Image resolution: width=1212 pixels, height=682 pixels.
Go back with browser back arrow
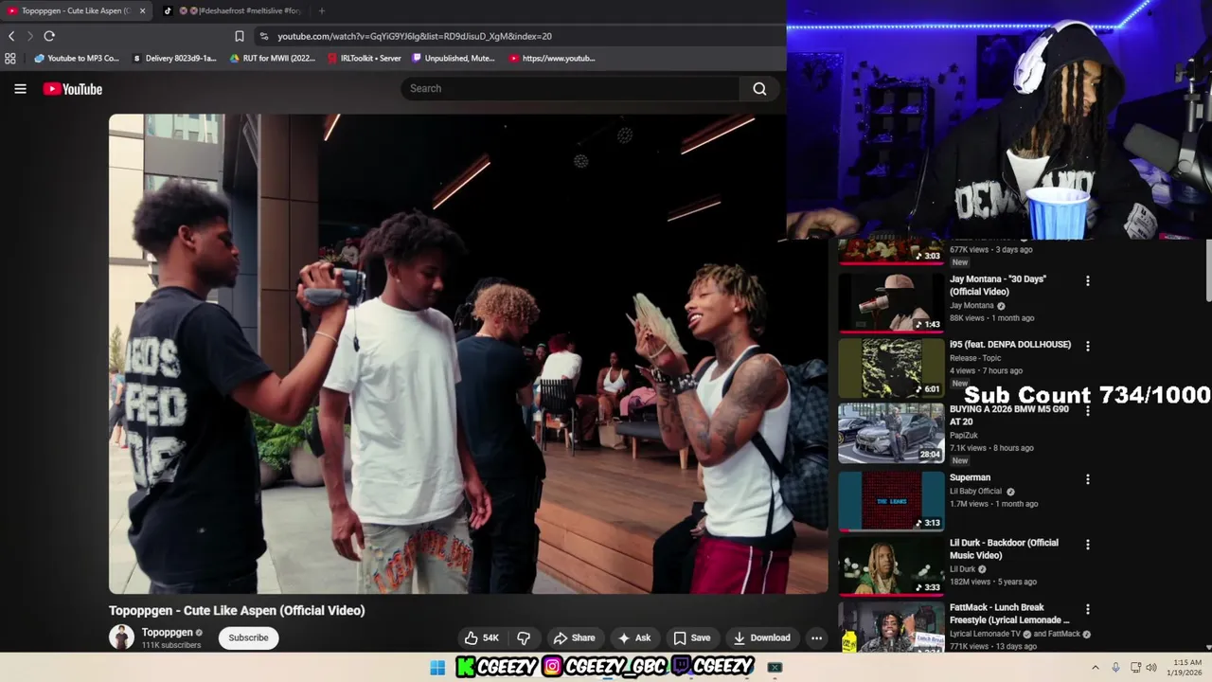tap(11, 36)
